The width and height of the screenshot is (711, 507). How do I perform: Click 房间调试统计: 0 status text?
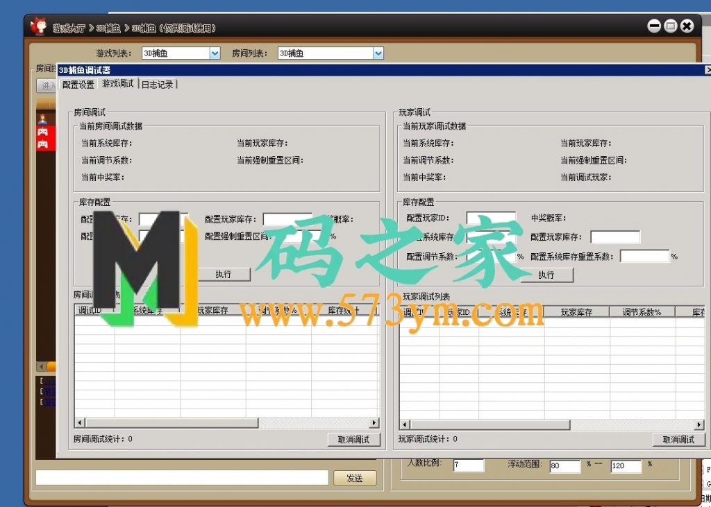(103, 439)
